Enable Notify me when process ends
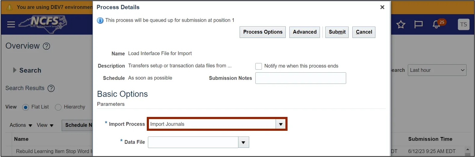 pos(259,66)
